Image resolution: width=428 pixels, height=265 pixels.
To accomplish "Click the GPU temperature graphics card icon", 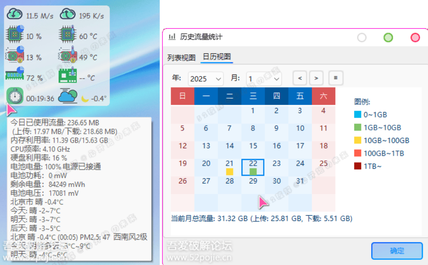I will [x=68, y=54].
